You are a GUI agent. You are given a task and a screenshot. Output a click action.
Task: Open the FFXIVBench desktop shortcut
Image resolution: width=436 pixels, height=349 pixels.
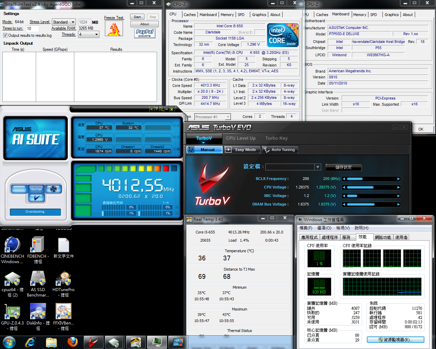[x=64, y=317]
